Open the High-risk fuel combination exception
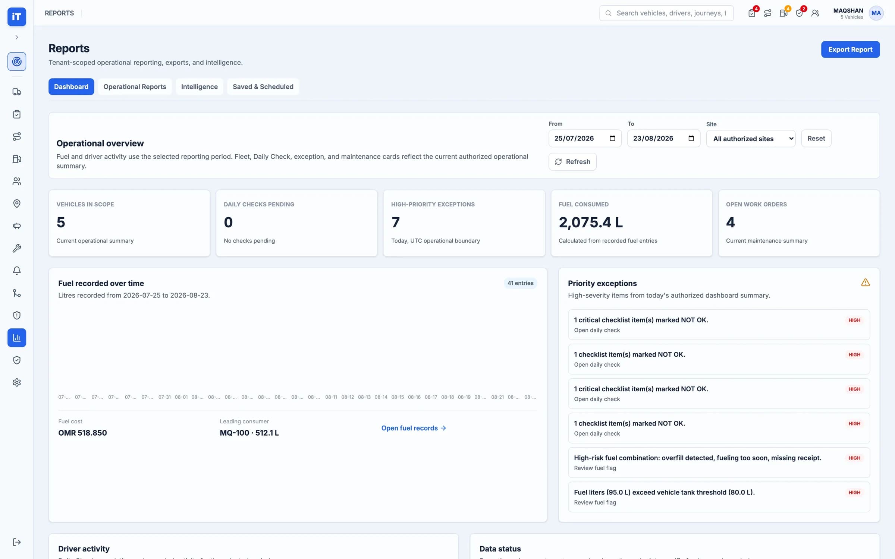 pos(719,462)
